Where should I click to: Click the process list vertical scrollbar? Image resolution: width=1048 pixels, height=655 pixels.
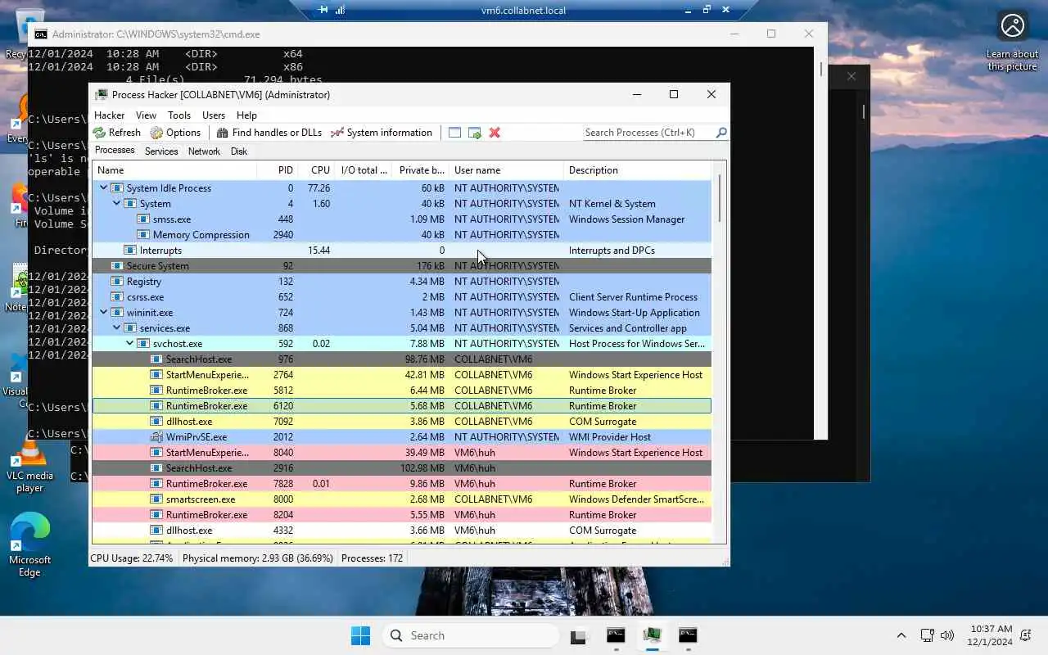pyautogui.click(x=719, y=199)
